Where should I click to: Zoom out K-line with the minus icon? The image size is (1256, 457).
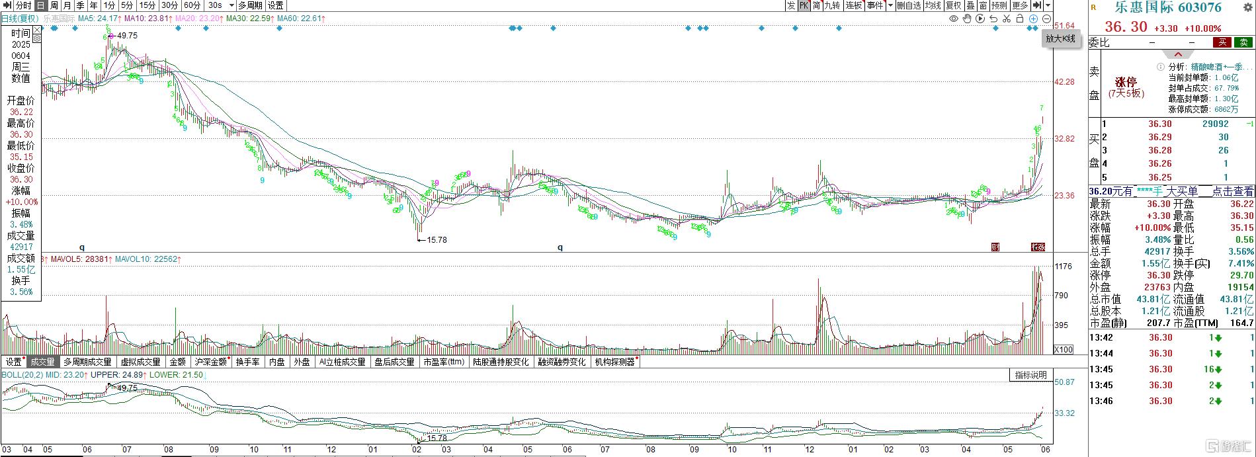pyautogui.click(x=1046, y=19)
